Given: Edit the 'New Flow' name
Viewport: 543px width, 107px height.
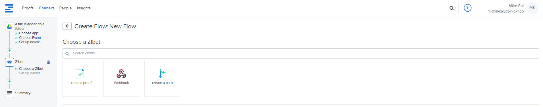Looking at the screenshot, I should [123, 26].
